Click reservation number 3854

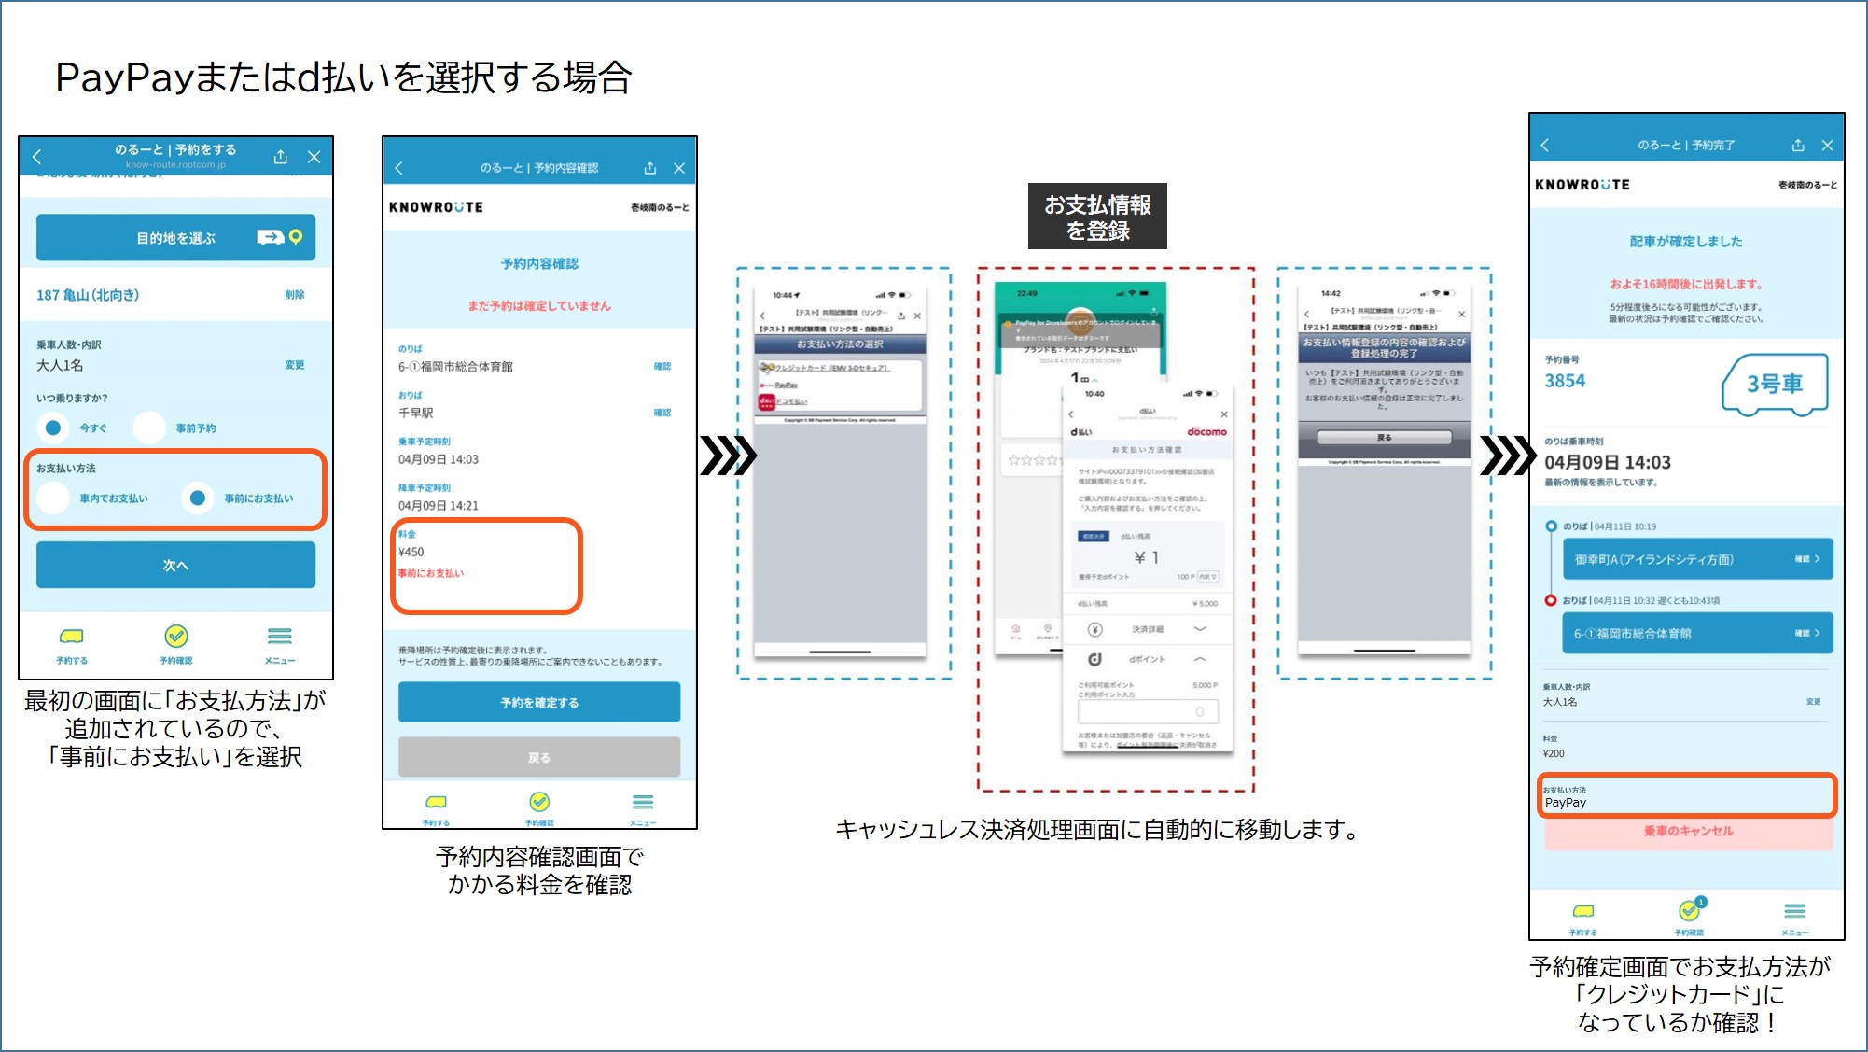(1565, 381)
